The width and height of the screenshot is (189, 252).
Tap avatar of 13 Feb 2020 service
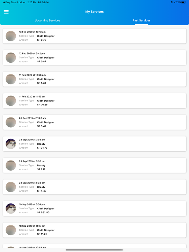pos(11,36)
